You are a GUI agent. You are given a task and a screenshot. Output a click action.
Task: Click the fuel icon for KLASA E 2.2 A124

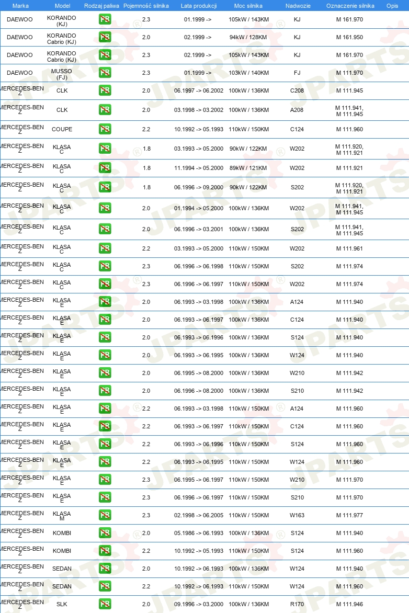105,408
